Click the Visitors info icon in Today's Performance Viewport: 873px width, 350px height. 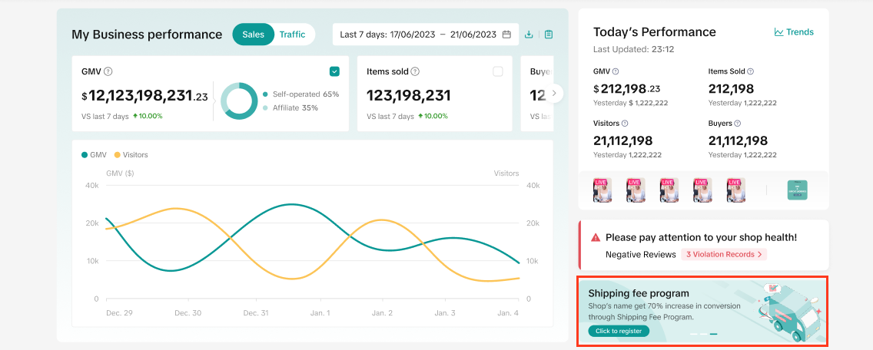(625, 123)
